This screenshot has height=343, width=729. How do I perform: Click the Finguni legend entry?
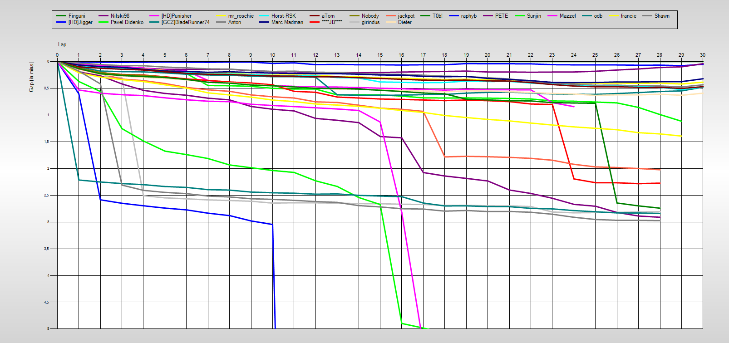(x=76, y=16)
